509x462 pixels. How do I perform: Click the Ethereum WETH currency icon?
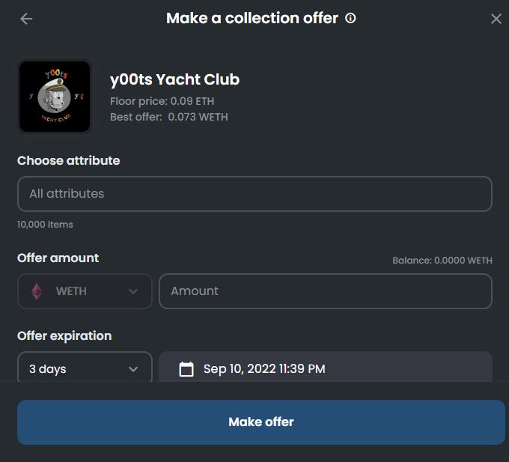point(37,291)
